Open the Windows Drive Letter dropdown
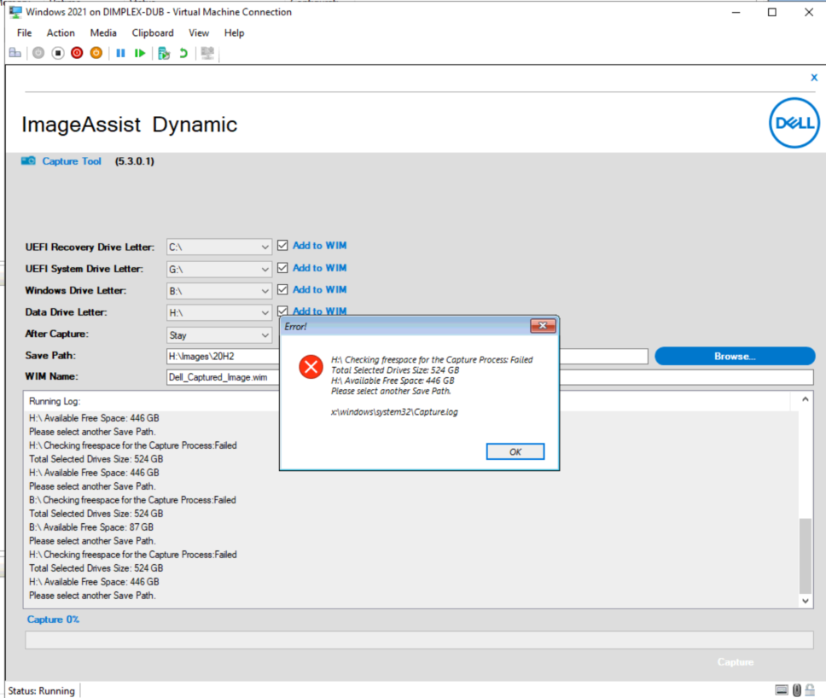The image size is (826, 698). [219, 291]
